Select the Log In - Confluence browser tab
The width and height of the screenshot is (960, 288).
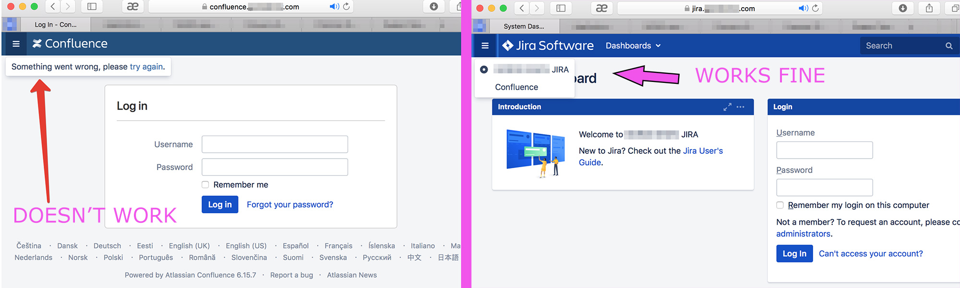click(56, 24)
